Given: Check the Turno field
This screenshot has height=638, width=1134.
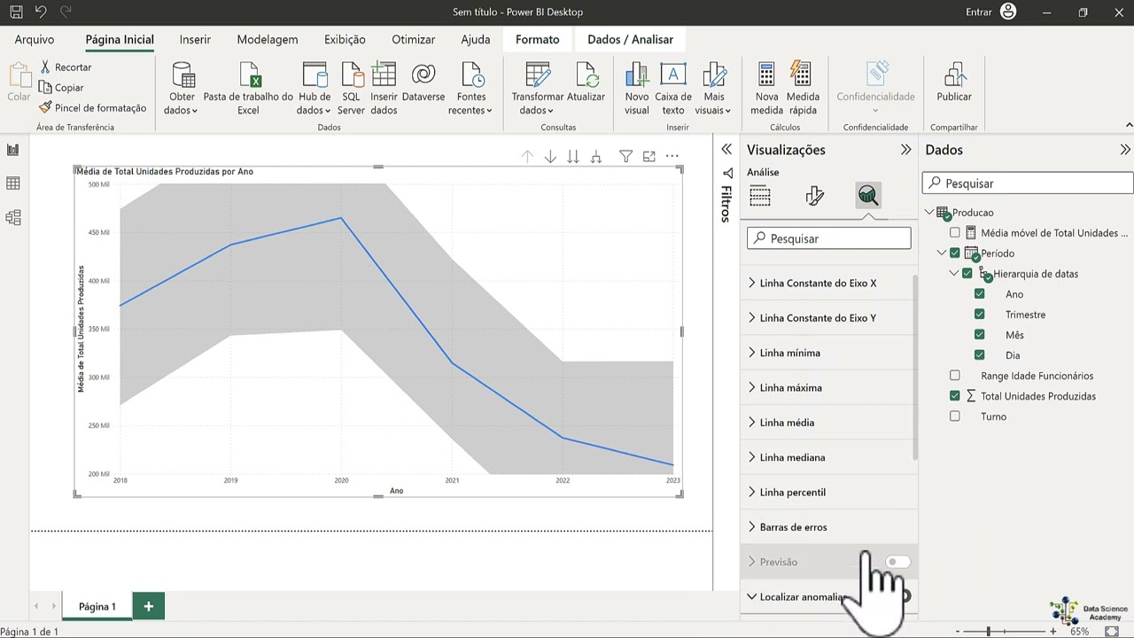Looking at the screenshot, I should (954, 416).
